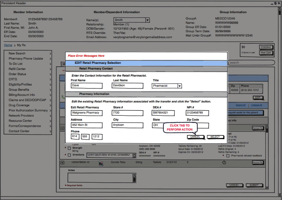Open the Name(s) dropdown showing Smith
Image resolution: width=282 pixels, height=200 pixels.
pyautogui.click(x=132, y=20)
